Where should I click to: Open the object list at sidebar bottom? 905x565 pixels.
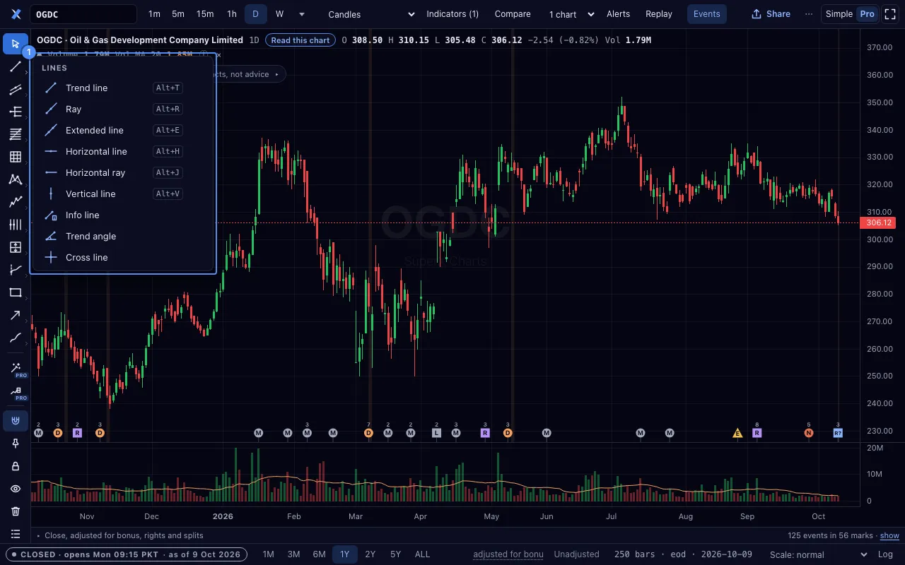coord(16,534)
